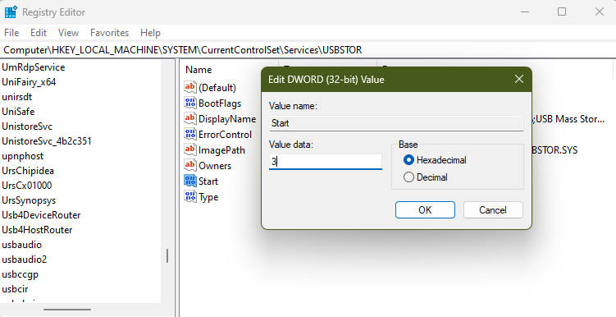The height and width of the screenshot is (317, 616).
Task: Open the File menu
Action: pos(11,33)
